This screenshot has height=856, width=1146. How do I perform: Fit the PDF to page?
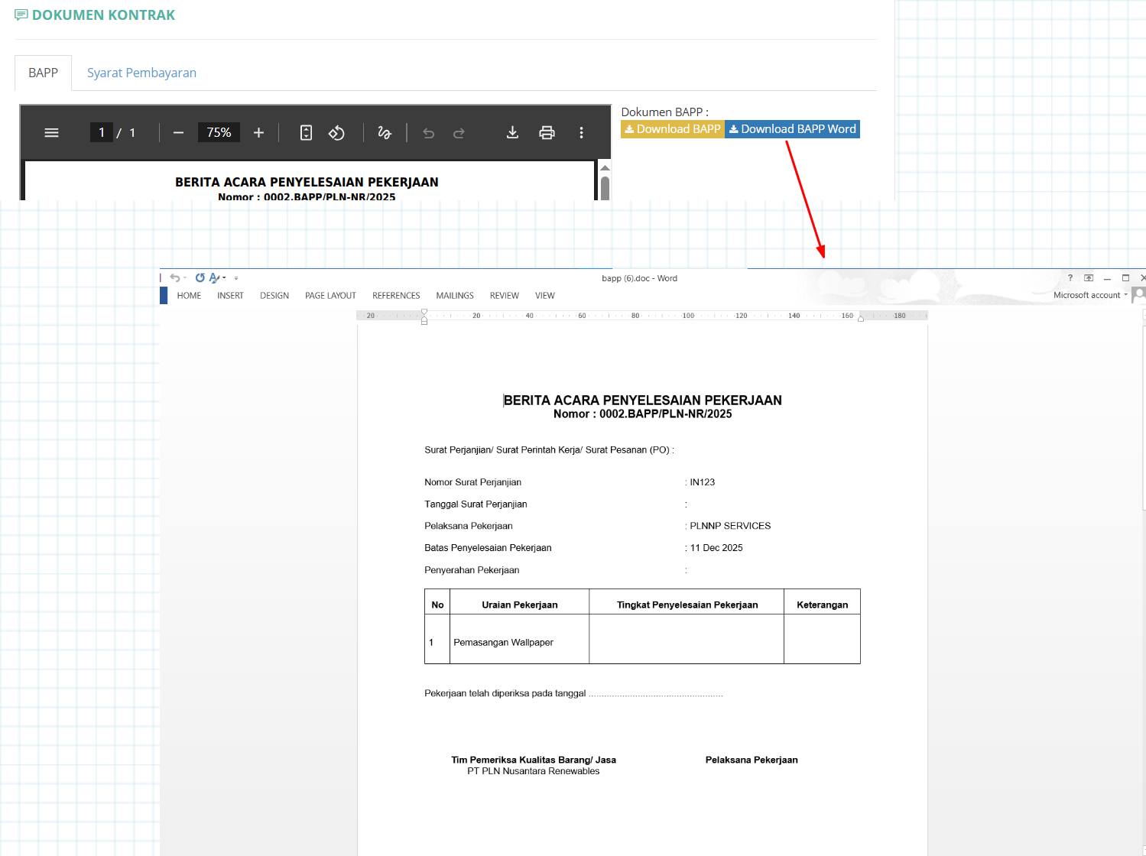coord(306,133)
